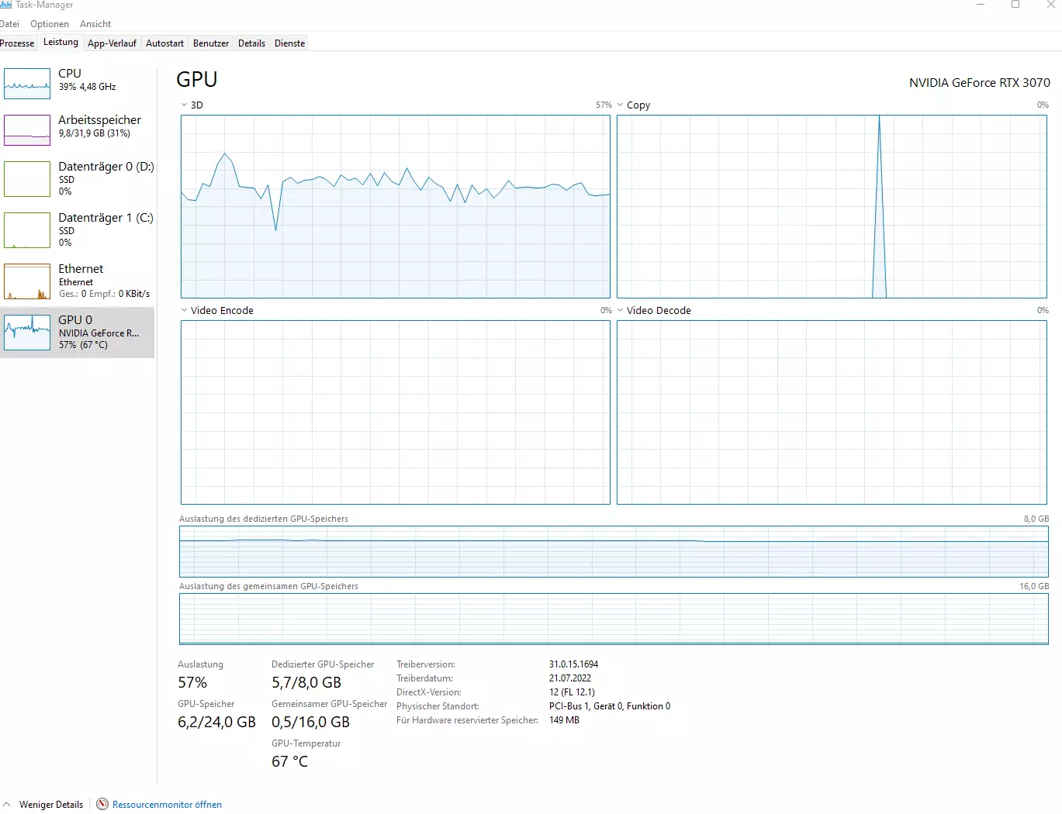Select the Arbeitsspeicher memory graph thumbnail
Screen dimensions: 1062x814
point(27,130)
